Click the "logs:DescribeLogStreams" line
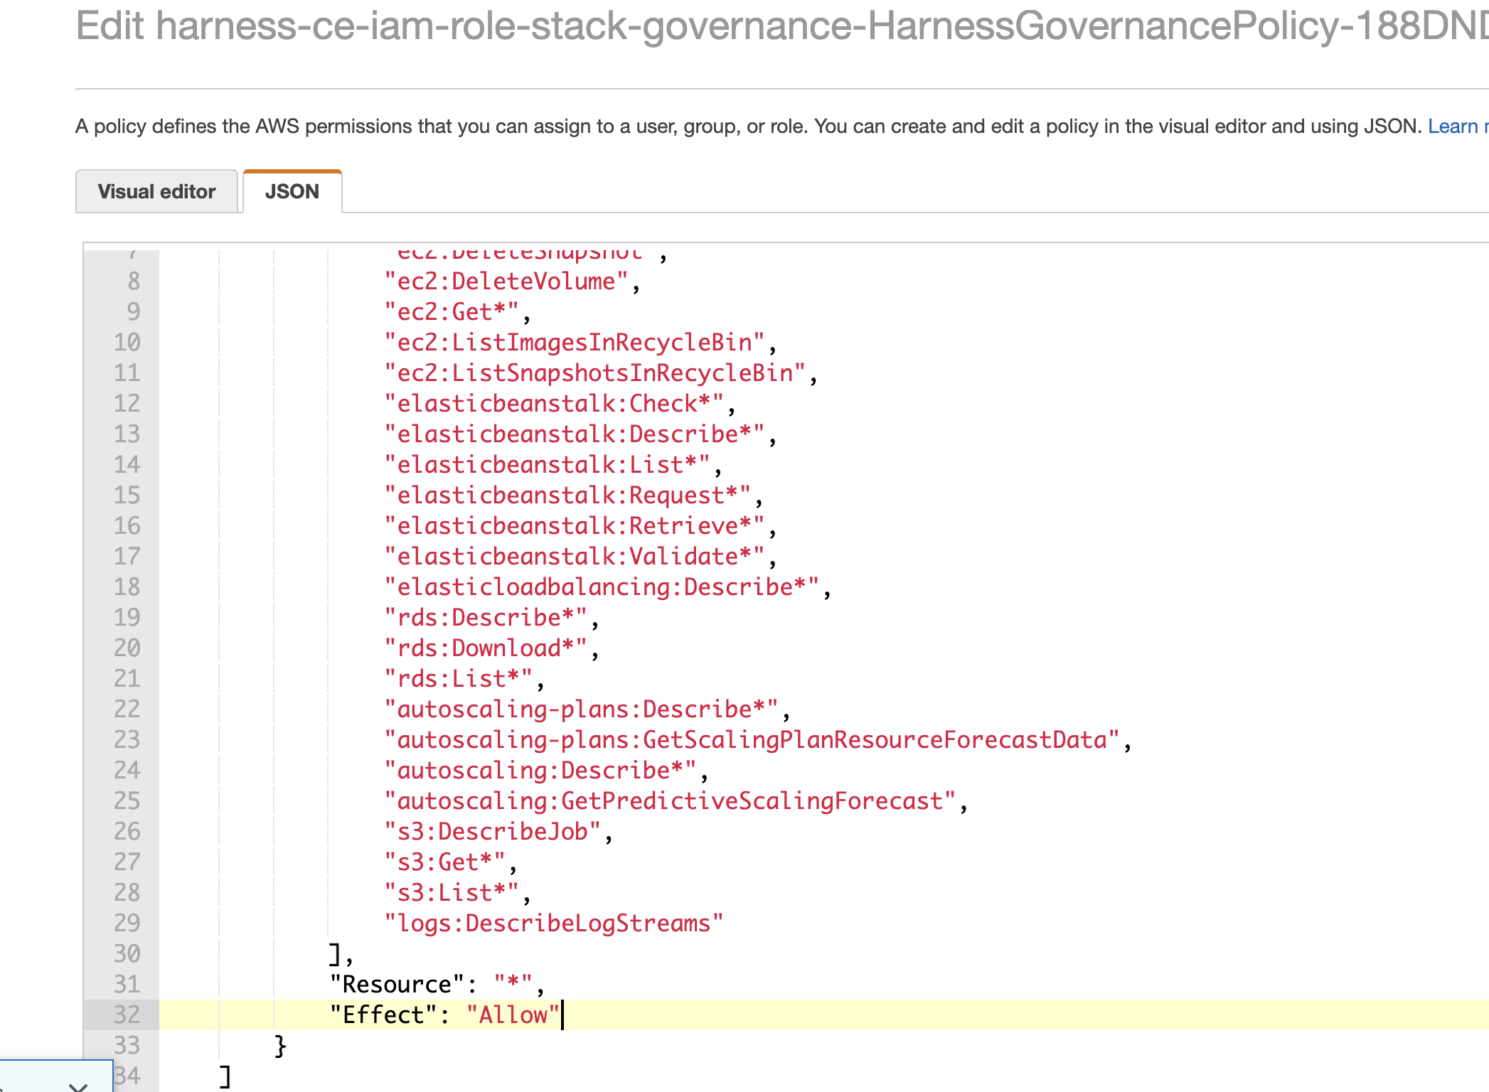The height and width of the screenshot is (1092, 1489). (x=553, y=924)
